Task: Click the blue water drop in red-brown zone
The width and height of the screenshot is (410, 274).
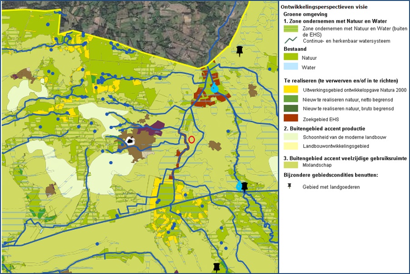Action: click(214, 88)
